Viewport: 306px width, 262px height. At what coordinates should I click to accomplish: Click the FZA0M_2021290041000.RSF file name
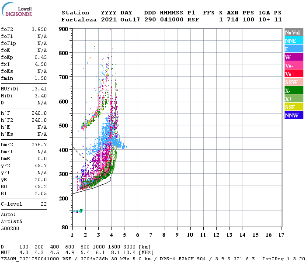click(36, 259)
